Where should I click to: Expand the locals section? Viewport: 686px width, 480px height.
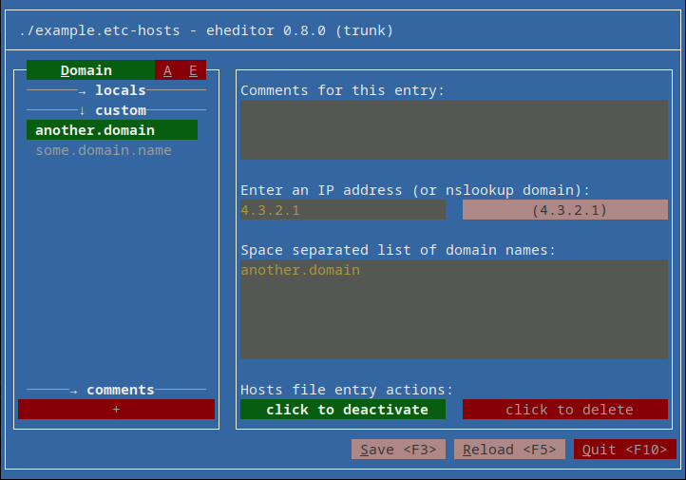(116, 90)
